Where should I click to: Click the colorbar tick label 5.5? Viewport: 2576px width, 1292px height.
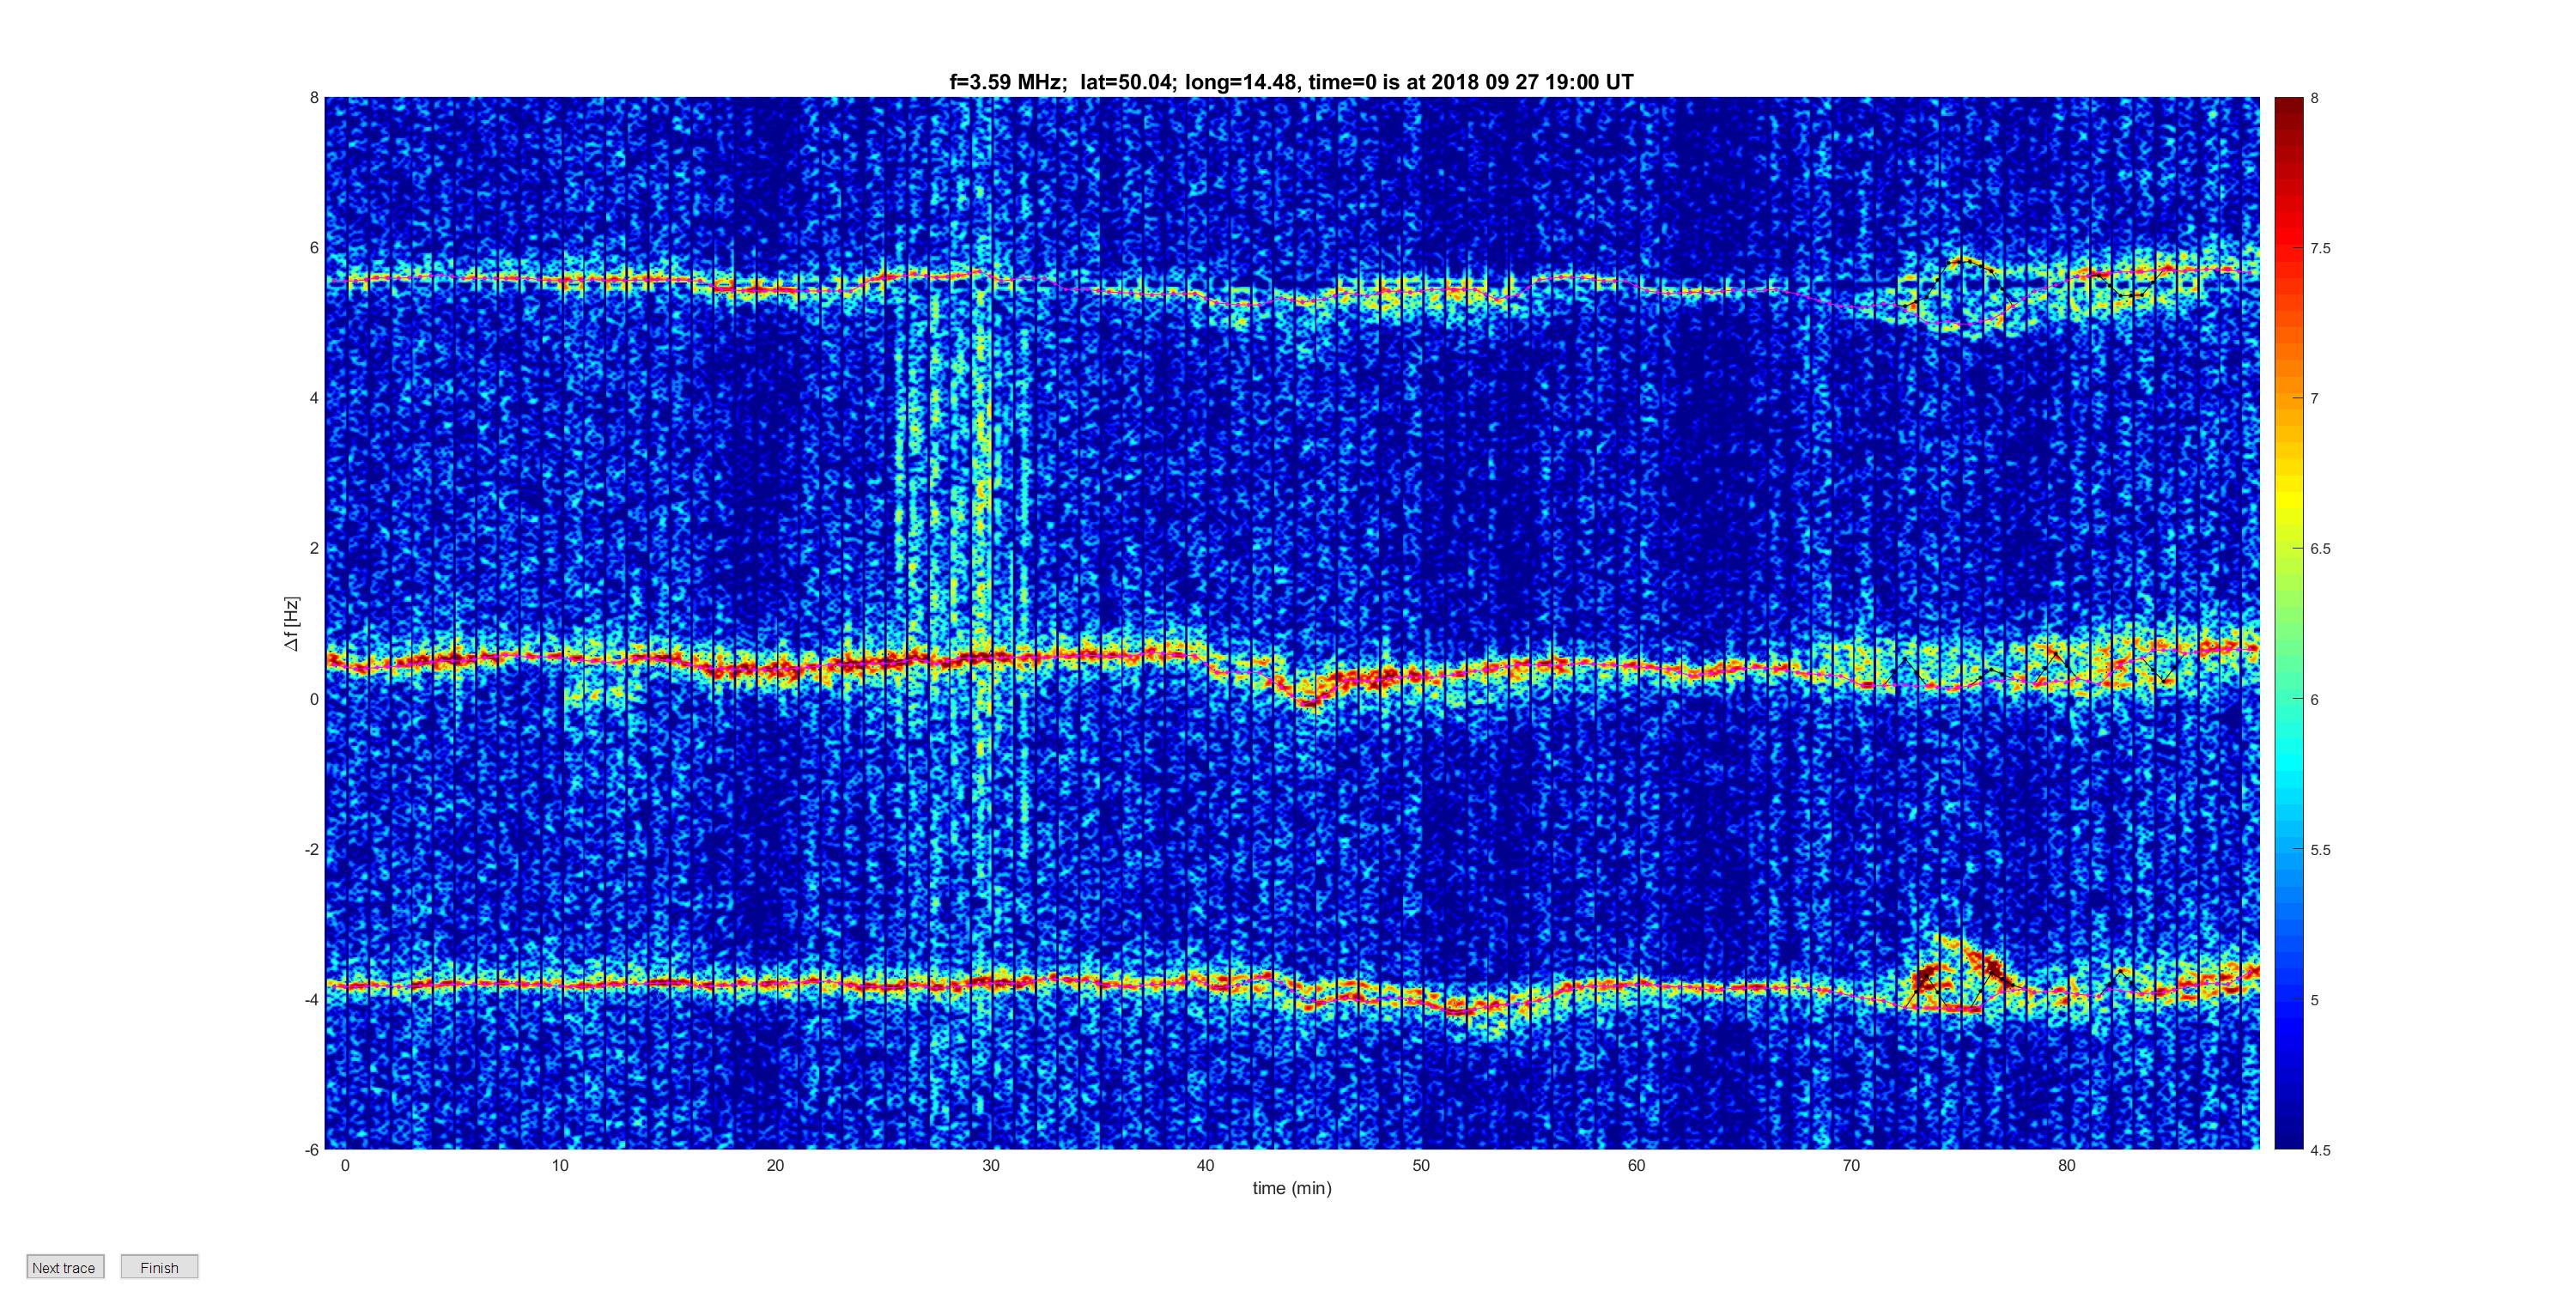pyautogui.click(x=2320, y=850)
